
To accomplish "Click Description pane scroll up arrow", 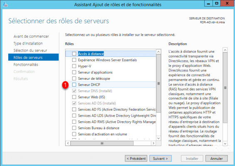I will pos(225,50).
